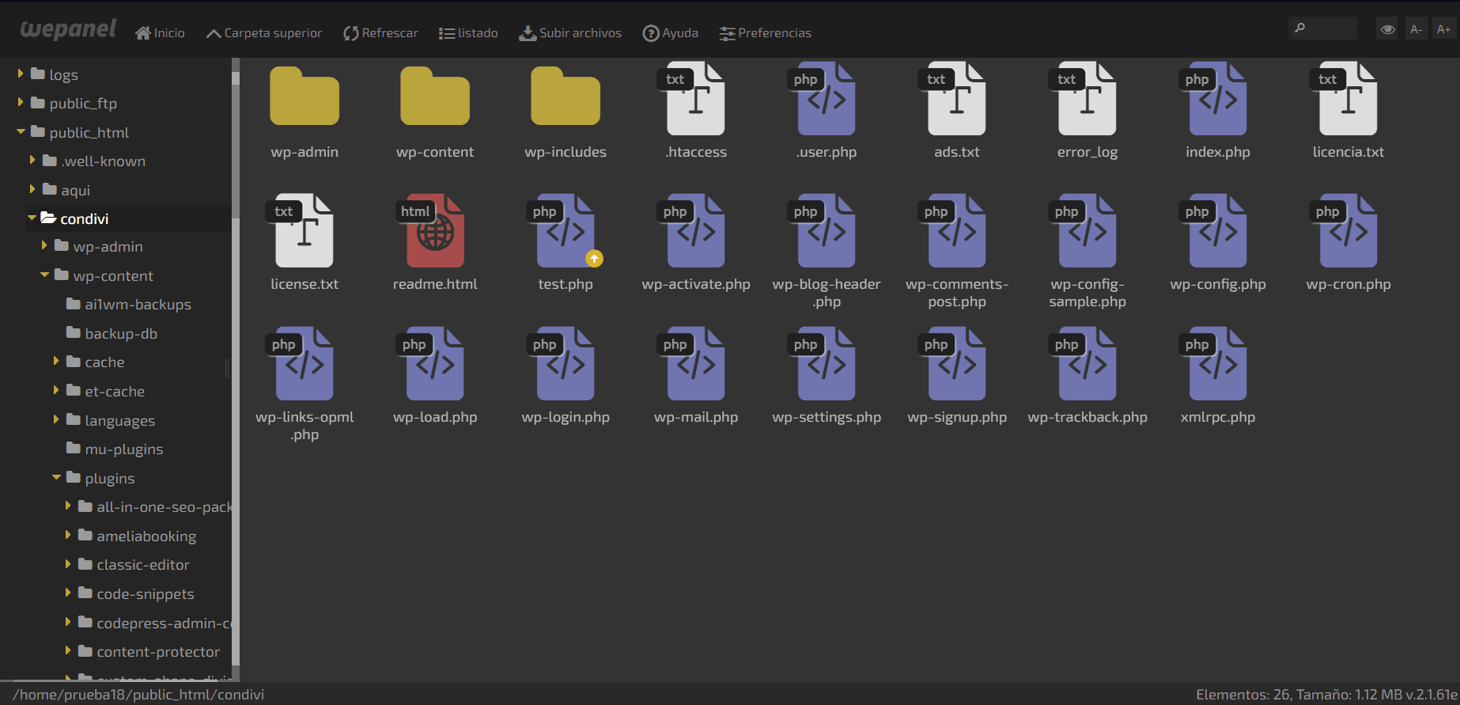Click the test.php file icon
The image size is (1460, 705).
565,230
